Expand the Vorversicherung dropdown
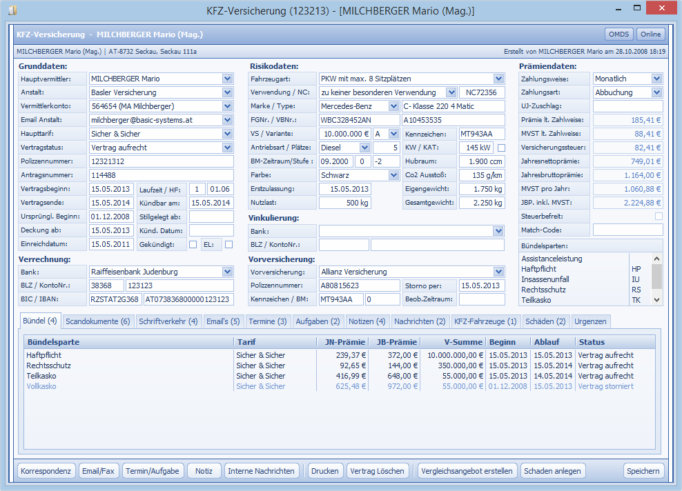Viewport: 682px width, 491px height. (498, 272)
